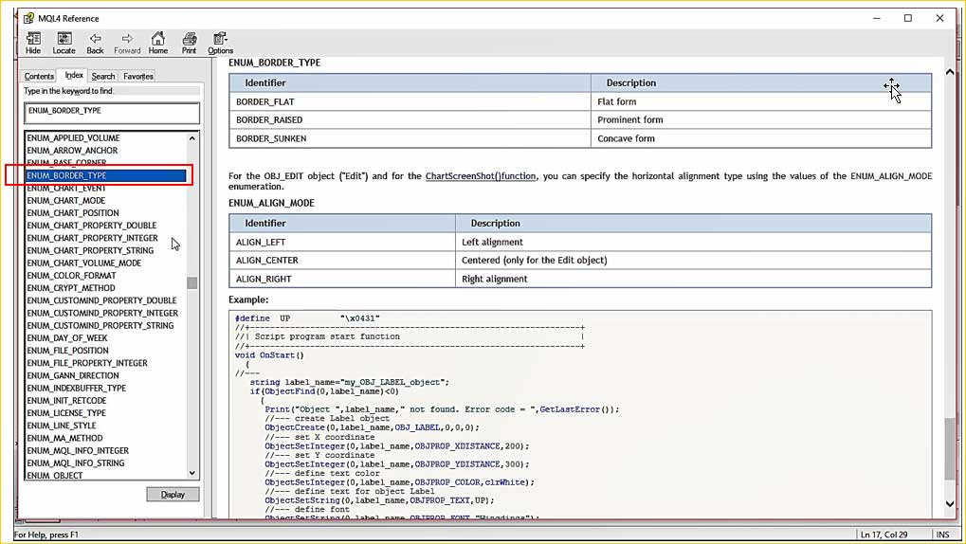Viewport: 966px width, 544px height.
Task: Click the Forward toolbar arrow
Action: pyautogui.click(x=127, y=44)
